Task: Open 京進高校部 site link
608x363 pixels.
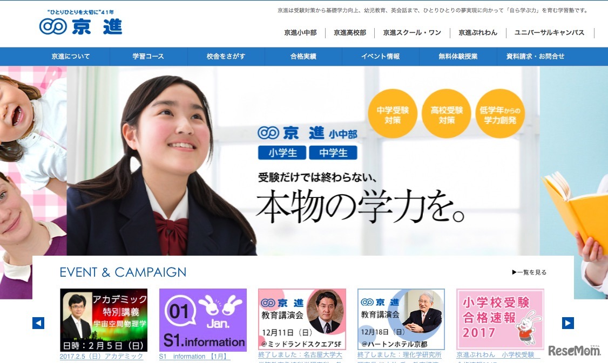Action: pos(350,33)
